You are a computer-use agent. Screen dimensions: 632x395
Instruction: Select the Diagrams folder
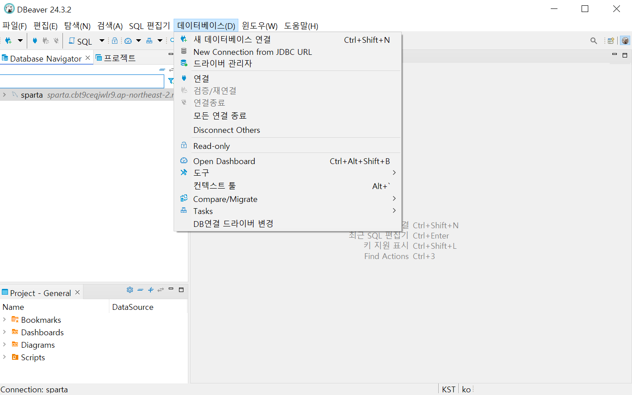coord(37,345)
